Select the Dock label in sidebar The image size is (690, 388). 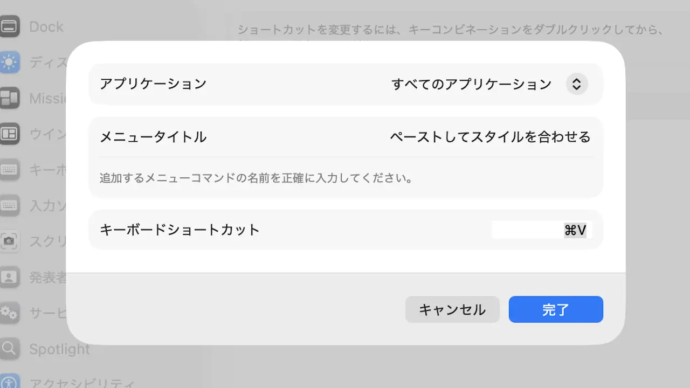46,26
